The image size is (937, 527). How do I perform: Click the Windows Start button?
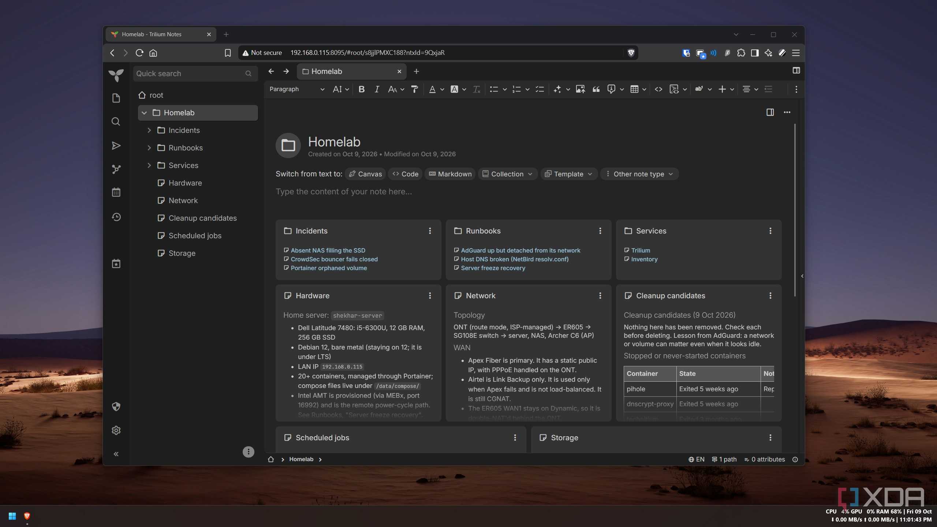tap(12, 516)
